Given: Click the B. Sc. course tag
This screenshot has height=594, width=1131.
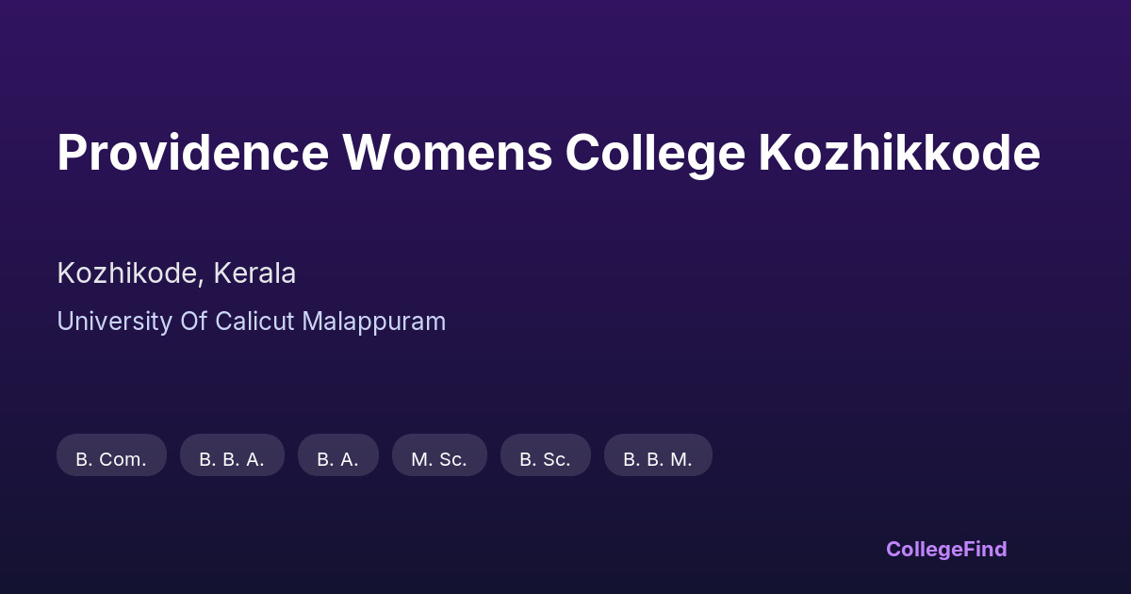Looking at the screenshot, I should [x=545, y=459].
